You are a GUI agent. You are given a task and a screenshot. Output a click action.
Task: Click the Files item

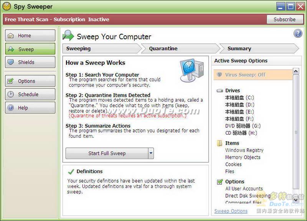coord(229,171)
